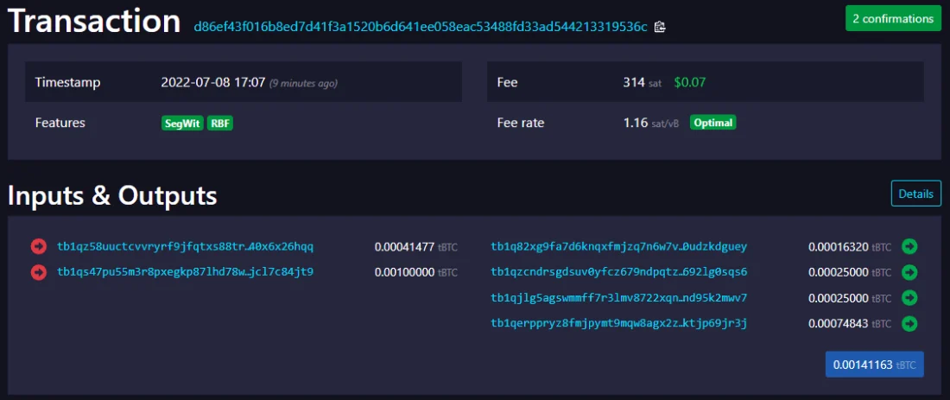Click the Optimal fee rate badge
This screenshot has height=400, width=950.
point(712,123)
